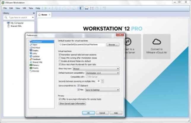
Task: Open the Edit menu
Action: (x=11, y=8)
